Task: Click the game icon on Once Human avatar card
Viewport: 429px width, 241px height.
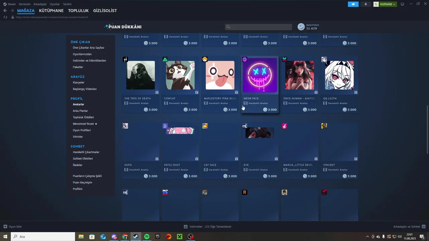Action: tap(285, 60)
